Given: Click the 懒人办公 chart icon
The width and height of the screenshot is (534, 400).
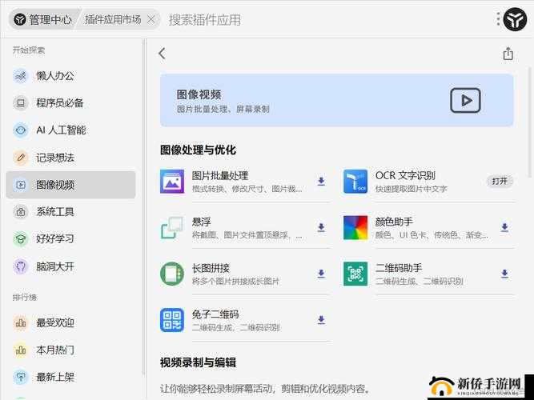Looking at the screenshot, I should point(21,75).
